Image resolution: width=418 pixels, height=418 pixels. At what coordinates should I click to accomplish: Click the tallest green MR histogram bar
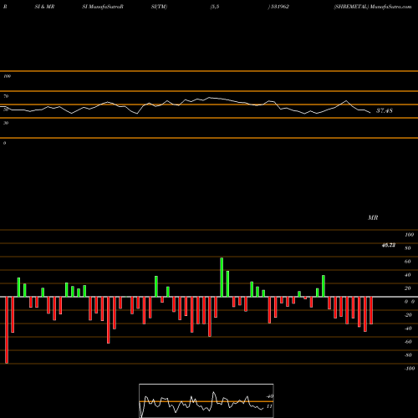(222, 278)
